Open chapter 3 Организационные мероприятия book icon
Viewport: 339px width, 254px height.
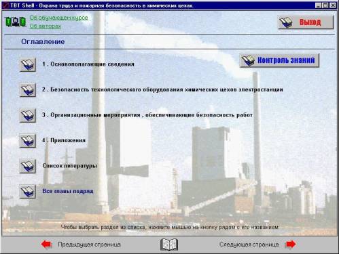coord(28,116)
